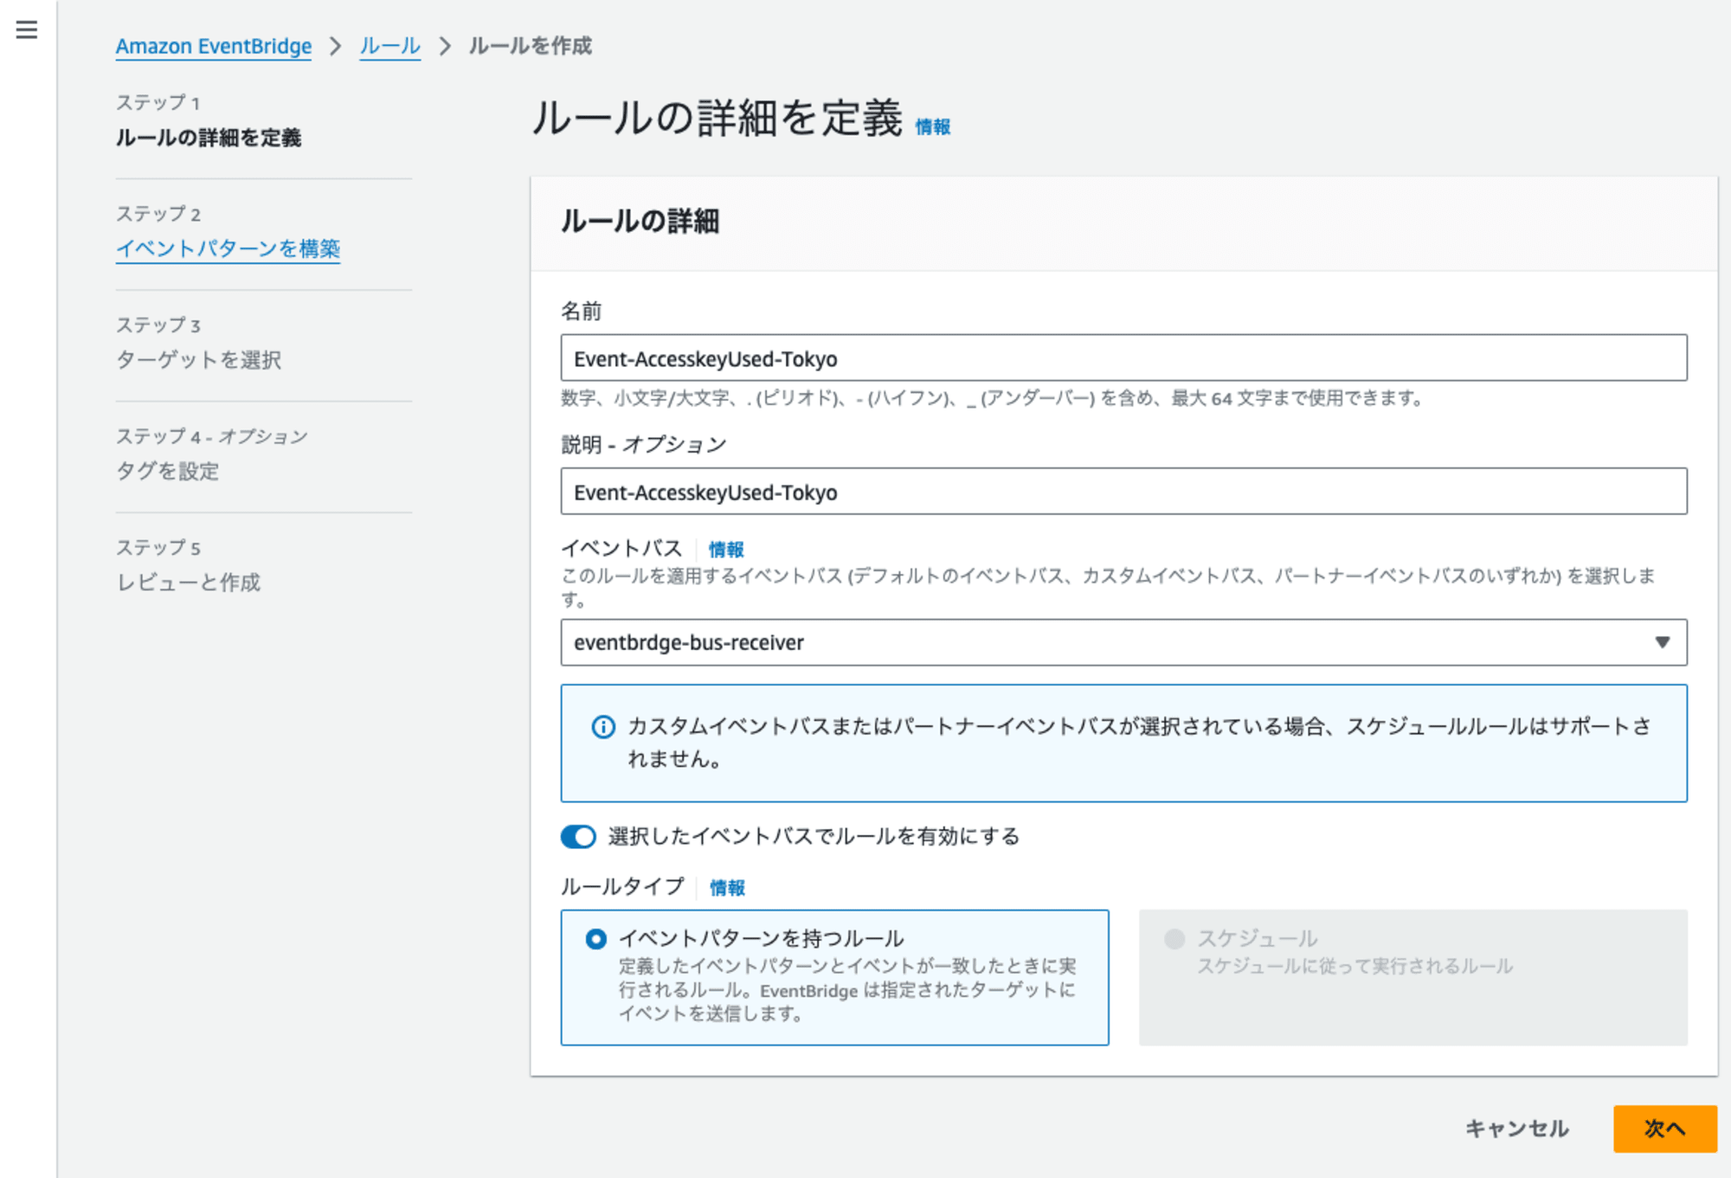
Task: Click the 次へ button
Action: pos(1664,1129)
